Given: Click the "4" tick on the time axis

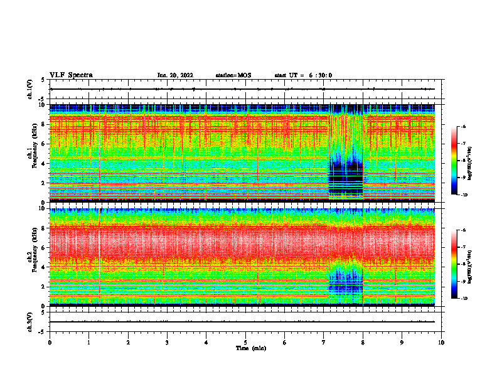Looking at the screenshot, I should coord(206,343).
